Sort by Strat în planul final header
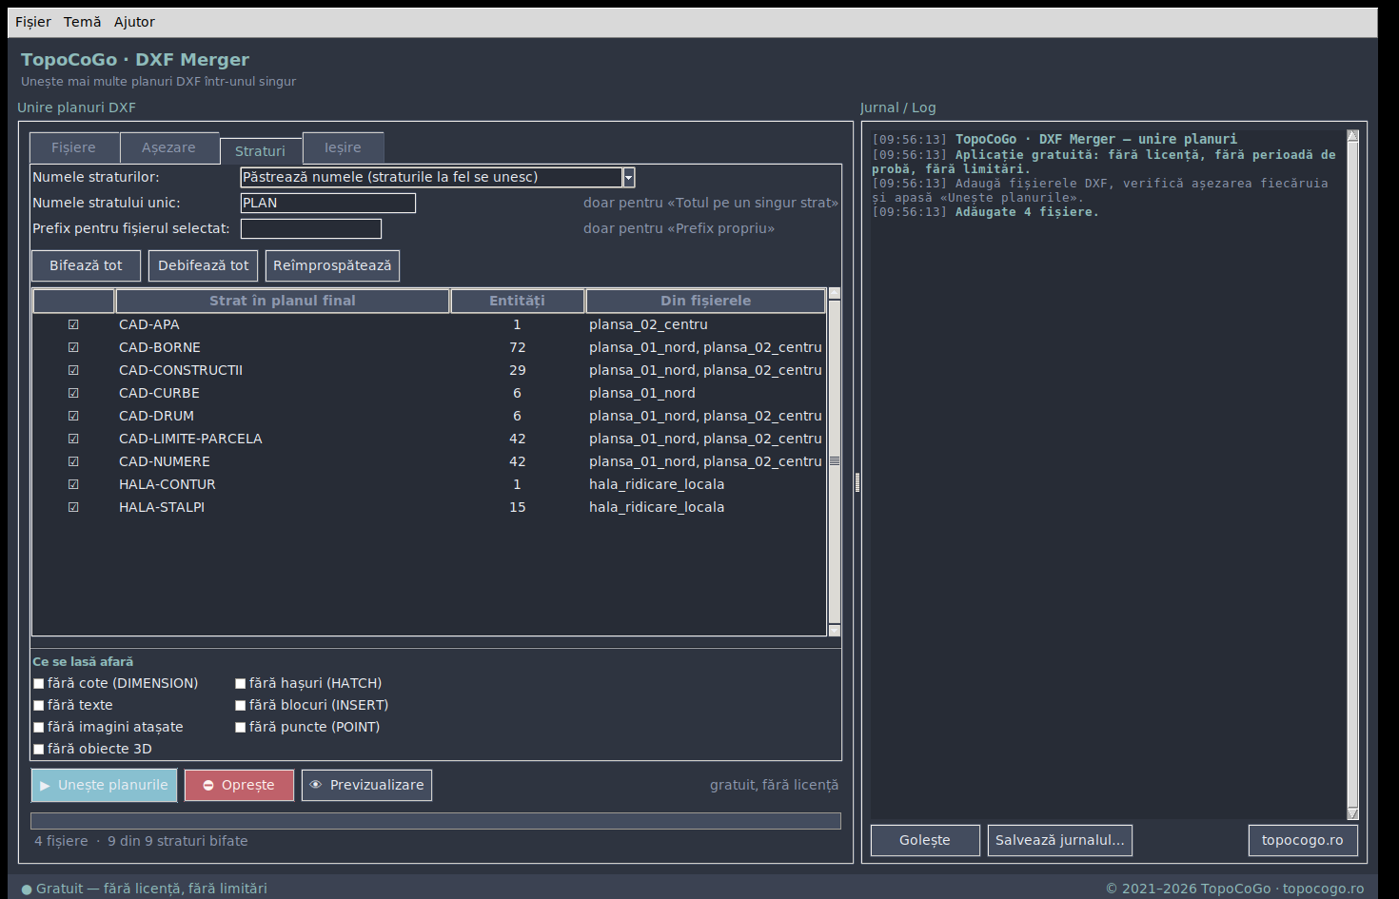The width and height of the screenshot is (1399, 899). 283,301
